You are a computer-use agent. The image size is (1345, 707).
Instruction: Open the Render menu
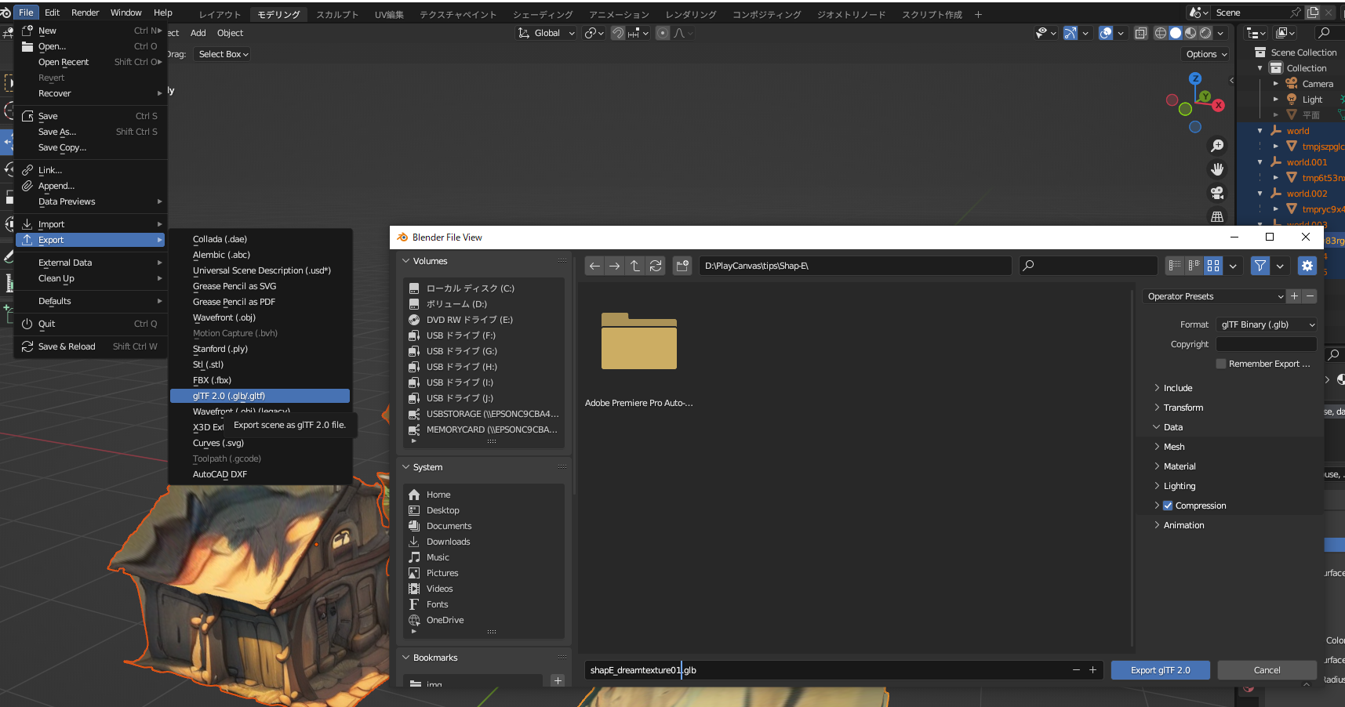point(85,12)
